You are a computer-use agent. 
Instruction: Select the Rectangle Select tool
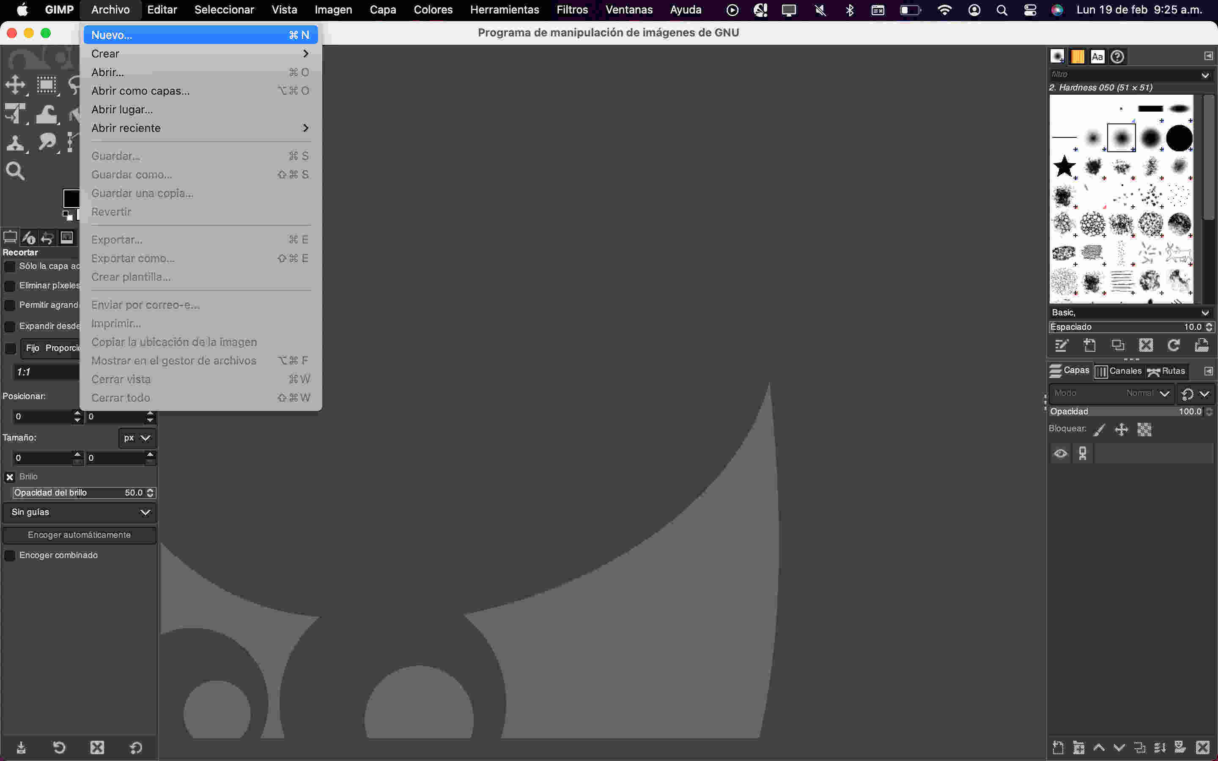(46, 85)
